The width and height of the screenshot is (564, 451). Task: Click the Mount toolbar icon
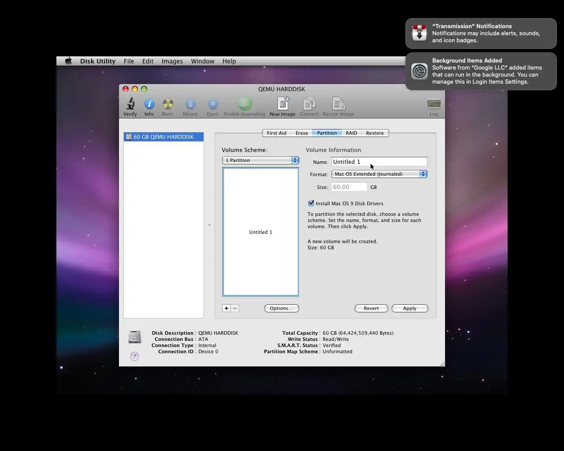coord(190,104)
